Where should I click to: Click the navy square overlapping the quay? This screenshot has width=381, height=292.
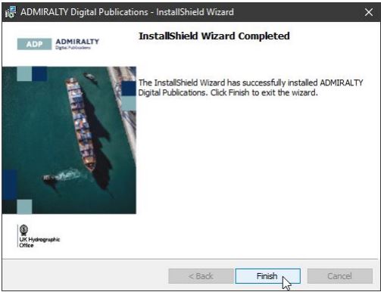point(129,89)
